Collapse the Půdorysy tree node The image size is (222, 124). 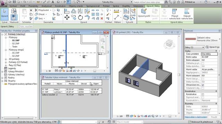tap(6, 38)
